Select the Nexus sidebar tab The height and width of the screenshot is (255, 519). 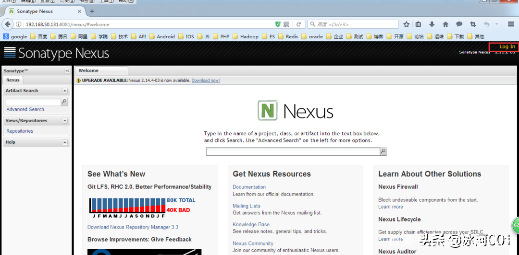tap(12, 80)
